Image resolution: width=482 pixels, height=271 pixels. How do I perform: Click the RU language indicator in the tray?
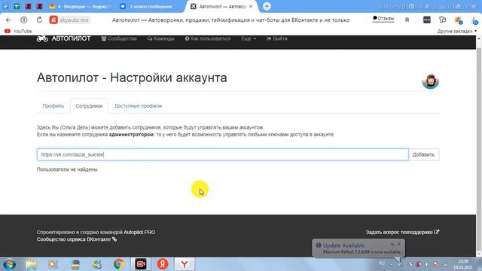382,263
